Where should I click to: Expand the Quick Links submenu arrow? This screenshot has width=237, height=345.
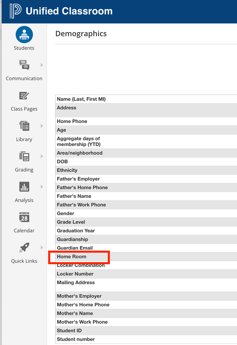[42, 248]
